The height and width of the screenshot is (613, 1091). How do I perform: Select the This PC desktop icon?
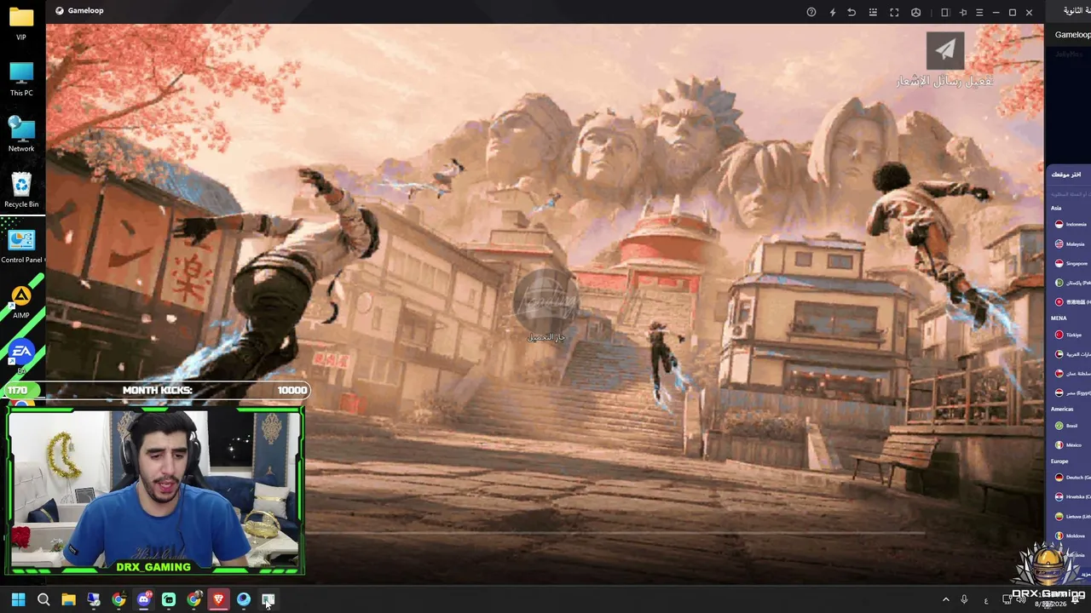pos(21,78)
